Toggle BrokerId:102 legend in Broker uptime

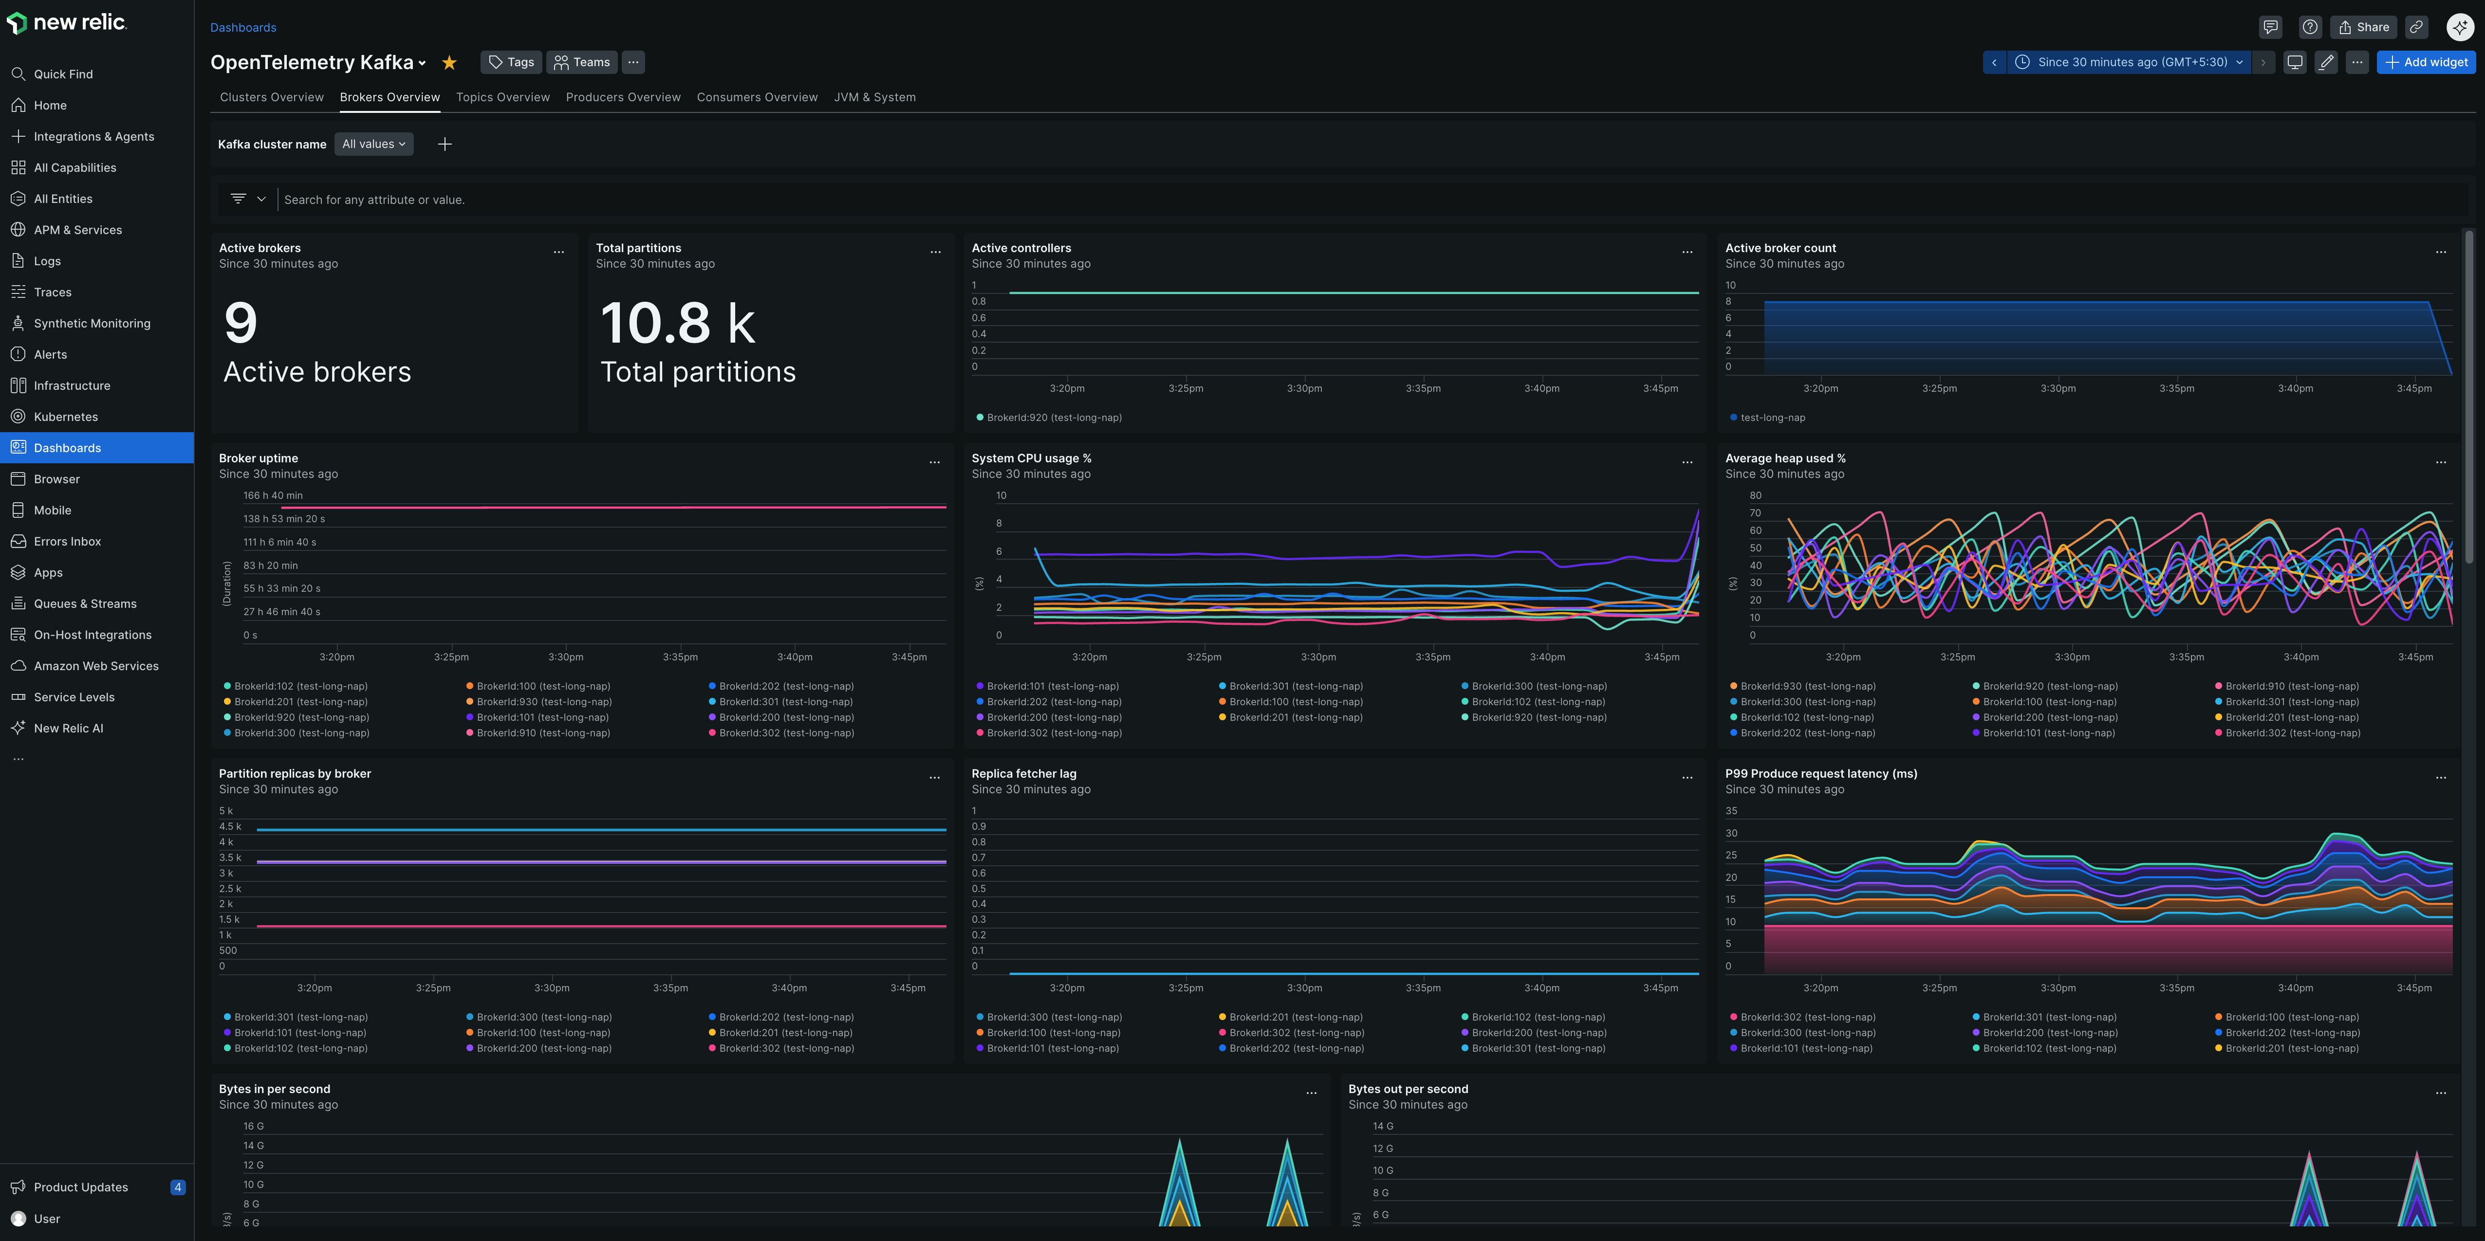tap(300, 687)
